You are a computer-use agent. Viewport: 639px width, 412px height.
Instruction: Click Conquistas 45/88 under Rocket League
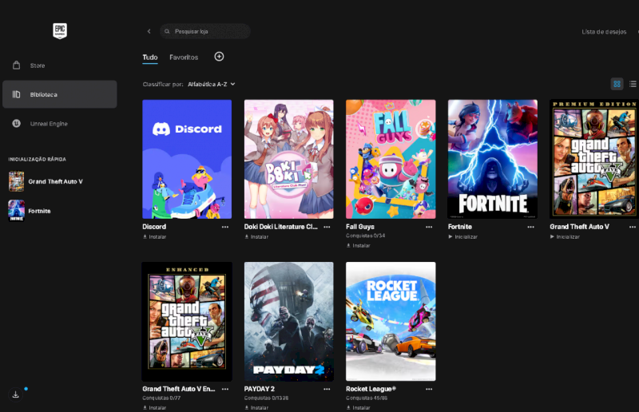pos(367,398)
